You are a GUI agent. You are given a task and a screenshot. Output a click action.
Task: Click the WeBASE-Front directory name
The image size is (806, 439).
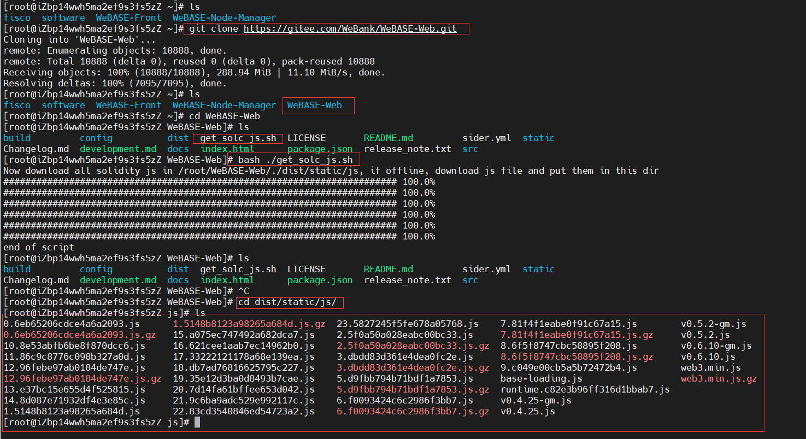(128, 17)
